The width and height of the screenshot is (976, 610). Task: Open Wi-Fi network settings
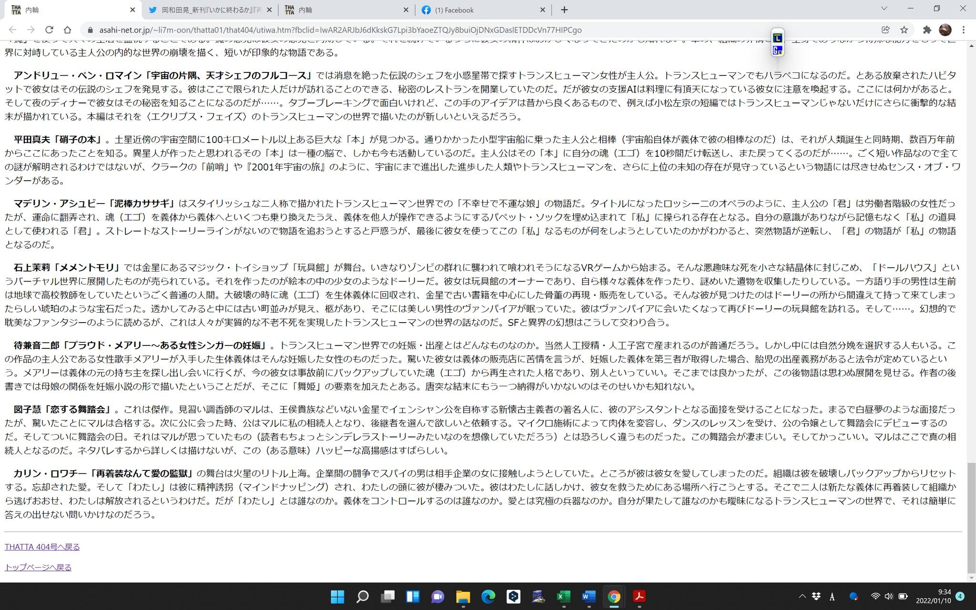pos(875,597)
